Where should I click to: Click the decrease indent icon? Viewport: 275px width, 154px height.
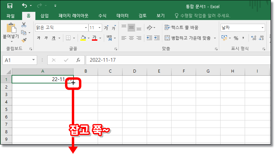[x=149, y=38]
